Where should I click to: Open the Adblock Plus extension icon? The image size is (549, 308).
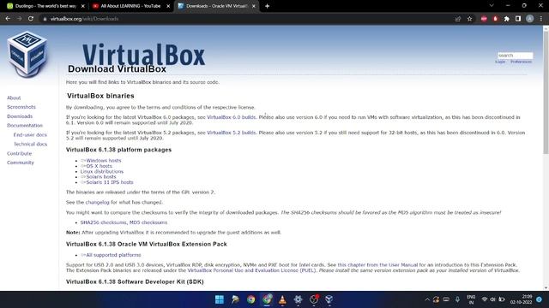pyautogui.click(x=484, y=19)
